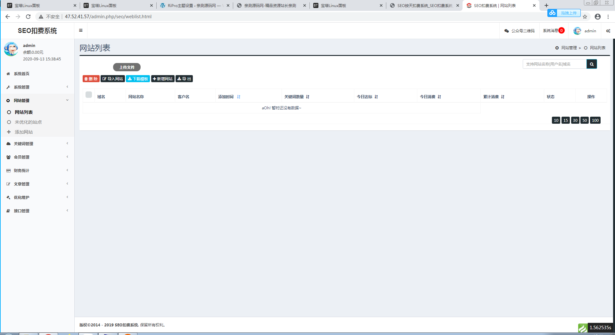The image size is (615, 335).
Task: Toggle the sidebar hamburger menu icon
Action: point(81,30)
